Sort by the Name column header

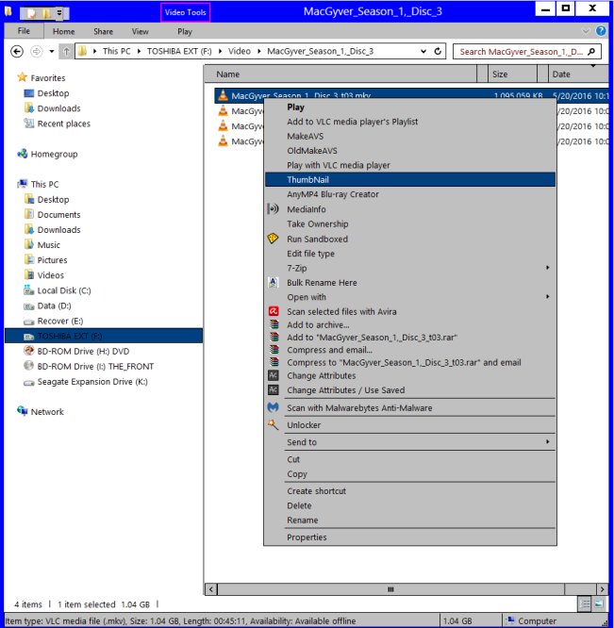[340, 74]
